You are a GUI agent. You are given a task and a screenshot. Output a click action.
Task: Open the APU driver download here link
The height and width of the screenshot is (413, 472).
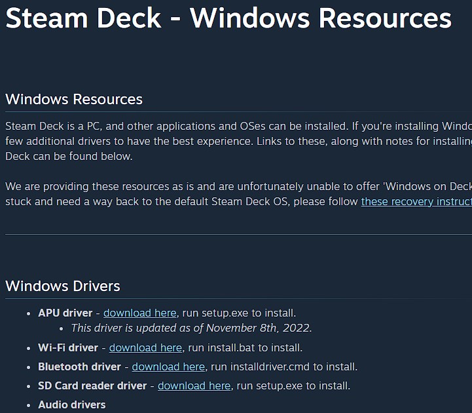pos(140,313)
